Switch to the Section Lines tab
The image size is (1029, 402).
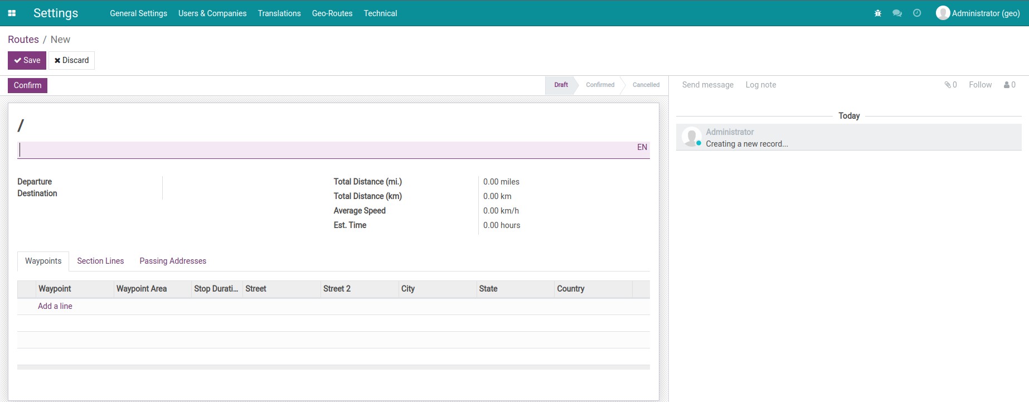click(100, 261)
